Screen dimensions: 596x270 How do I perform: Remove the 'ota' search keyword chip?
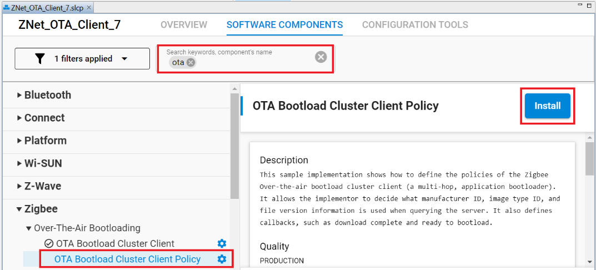pyautogui.click(x=191, y=63)
